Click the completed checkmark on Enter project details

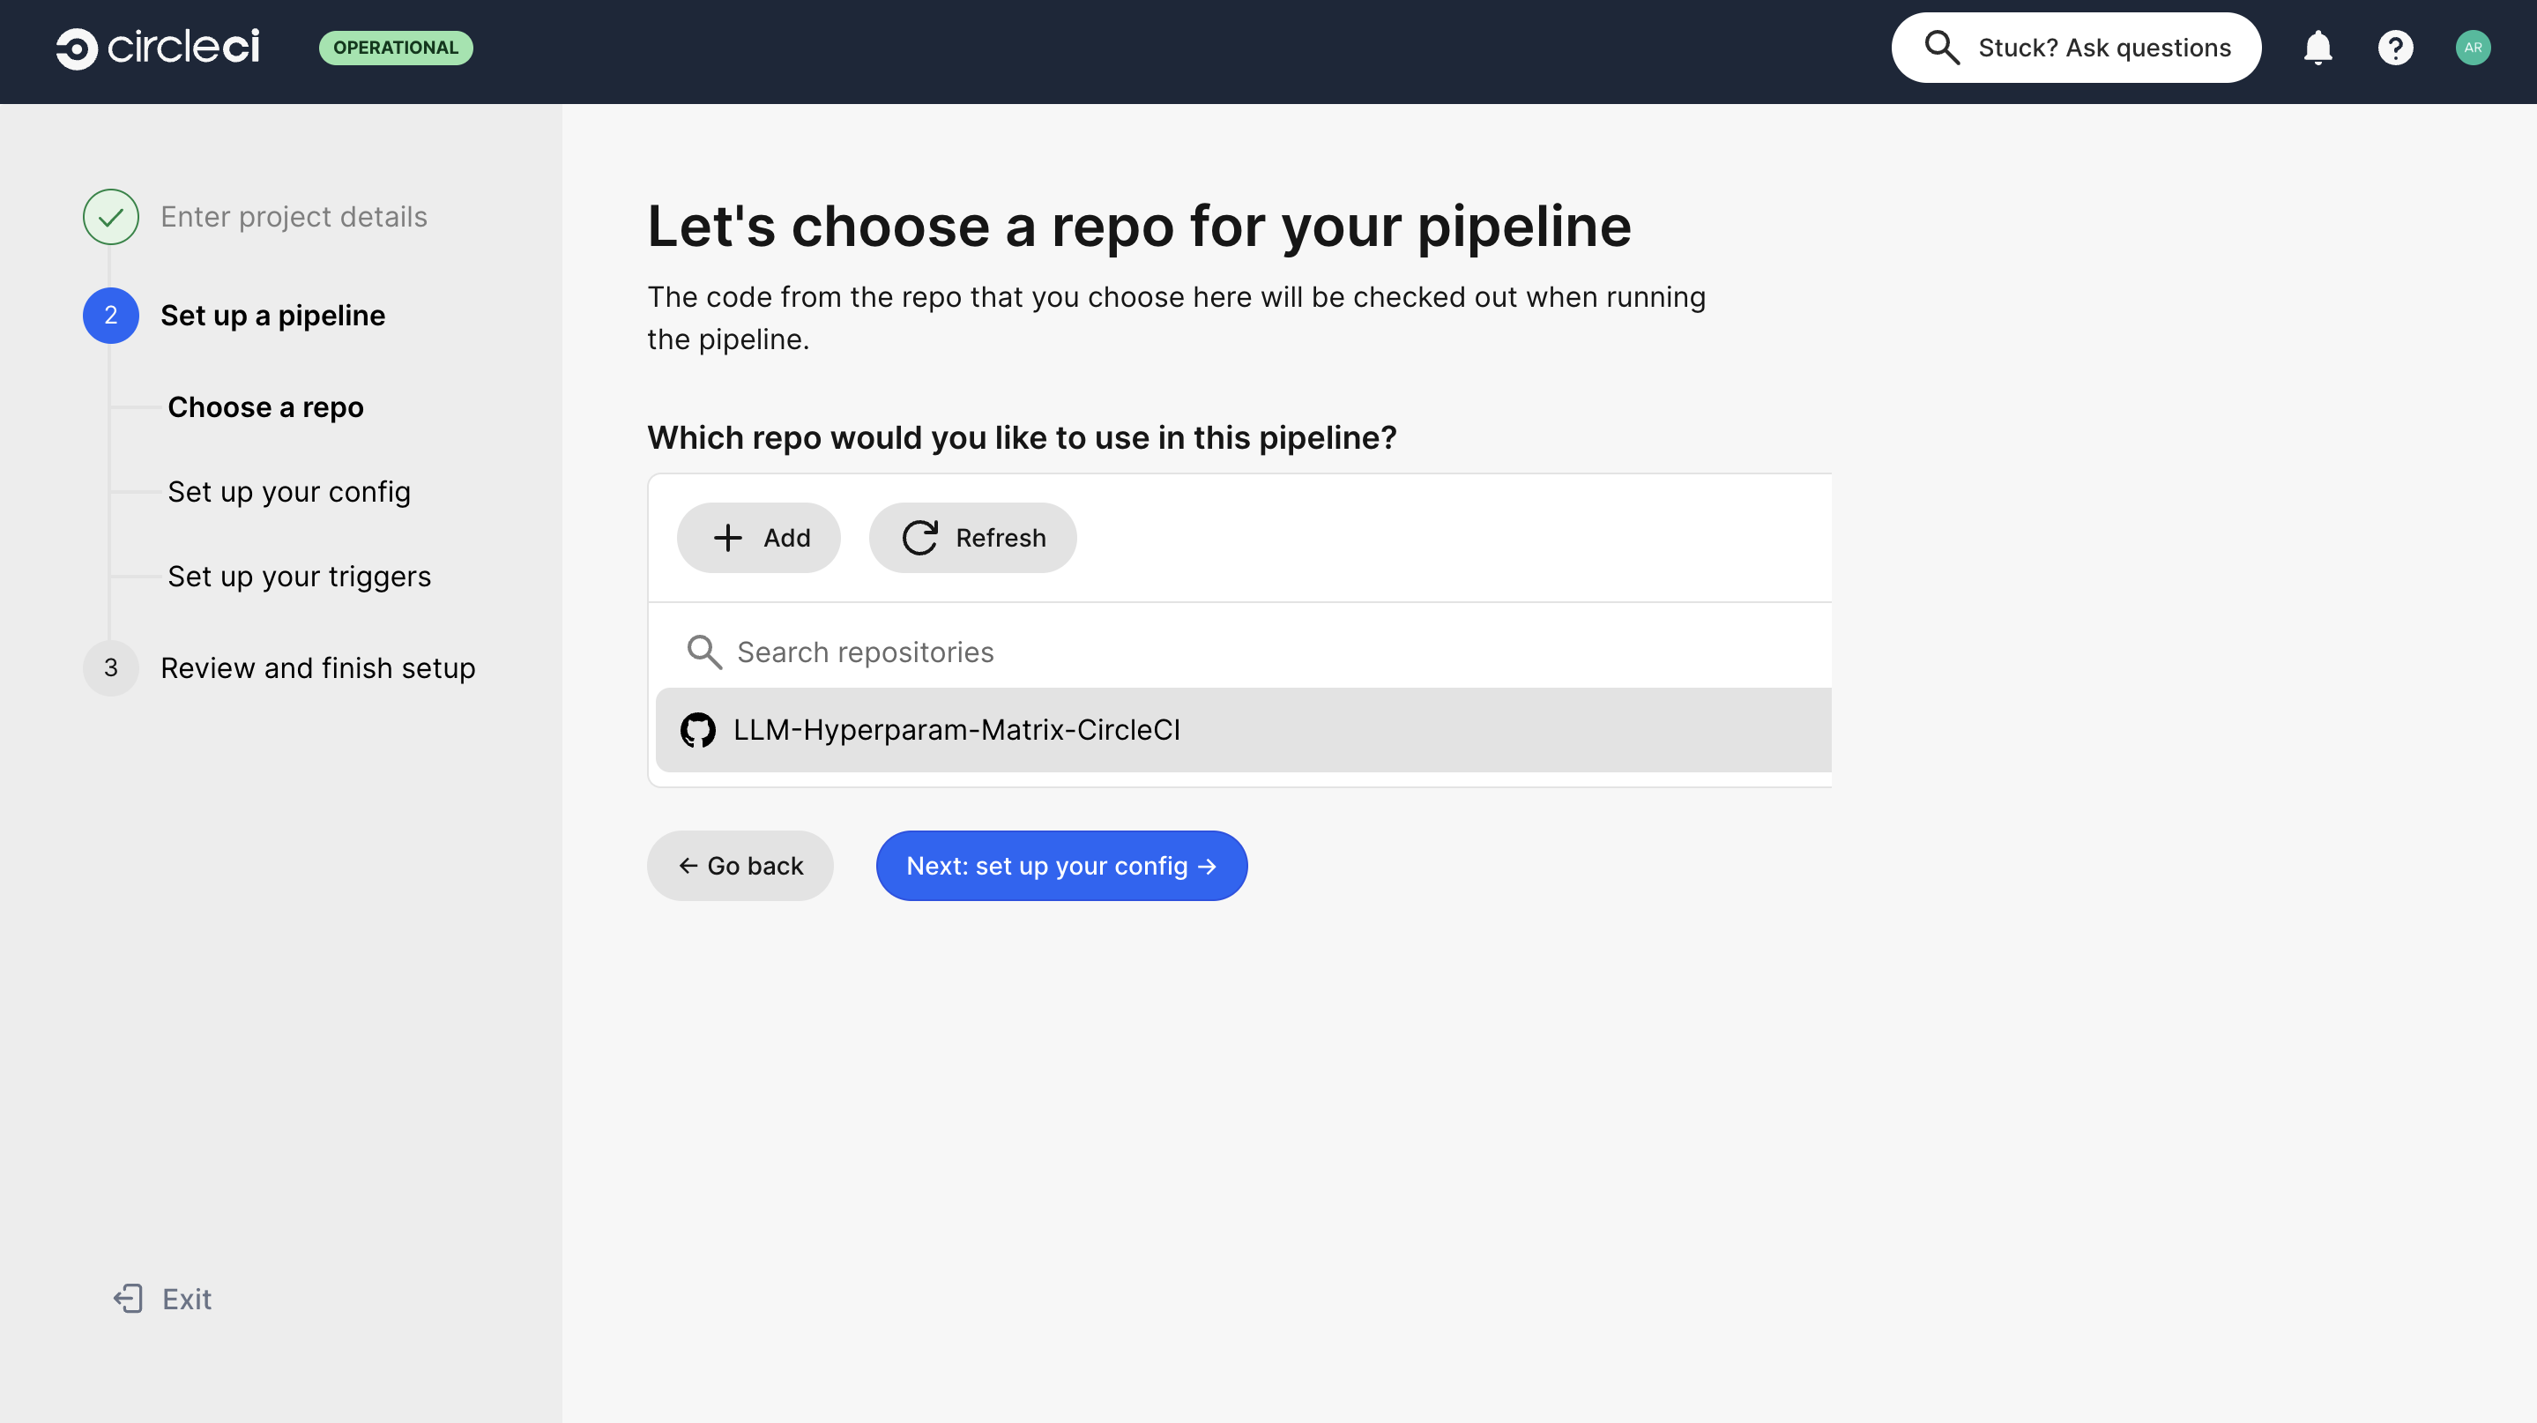(110, 217)
